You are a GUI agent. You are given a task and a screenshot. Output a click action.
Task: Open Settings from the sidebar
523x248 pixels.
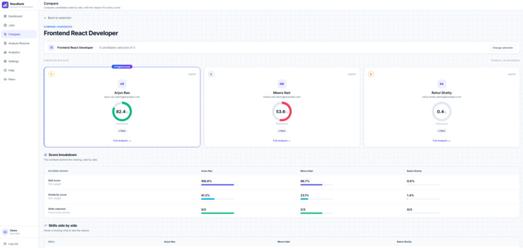tap(19, 62)
